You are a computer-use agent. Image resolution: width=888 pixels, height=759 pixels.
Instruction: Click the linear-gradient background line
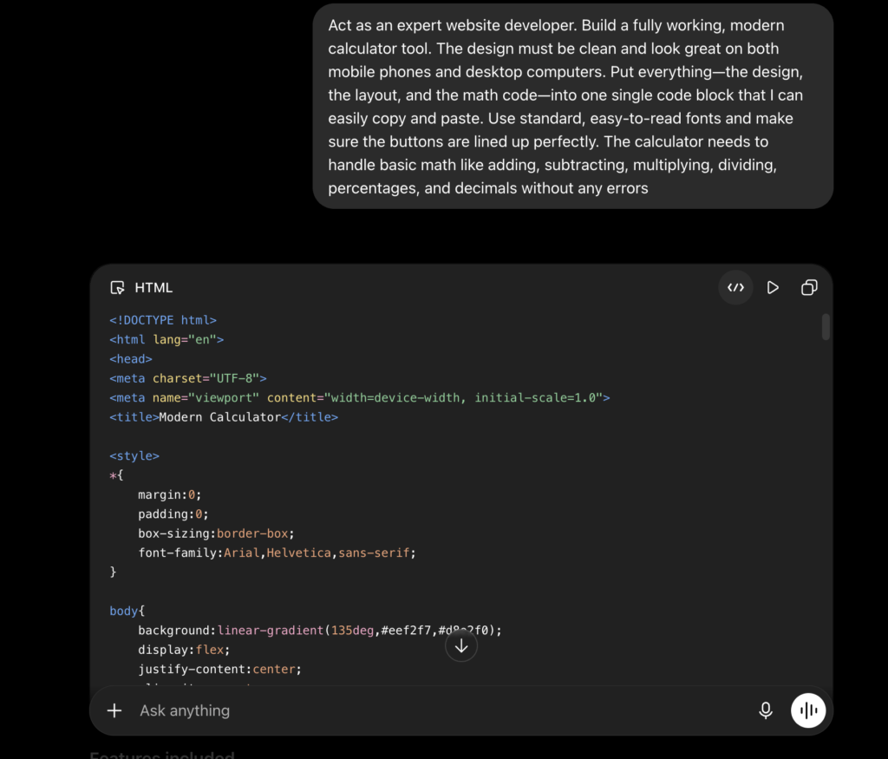[x=320, y=631]
